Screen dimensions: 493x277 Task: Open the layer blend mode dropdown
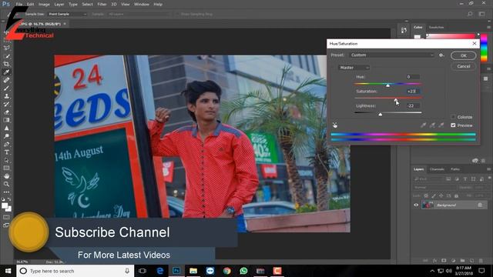pos(434,188)
